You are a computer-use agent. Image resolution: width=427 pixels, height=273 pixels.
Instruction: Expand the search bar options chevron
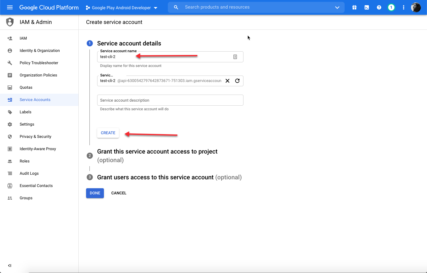(x=337, y=7)
